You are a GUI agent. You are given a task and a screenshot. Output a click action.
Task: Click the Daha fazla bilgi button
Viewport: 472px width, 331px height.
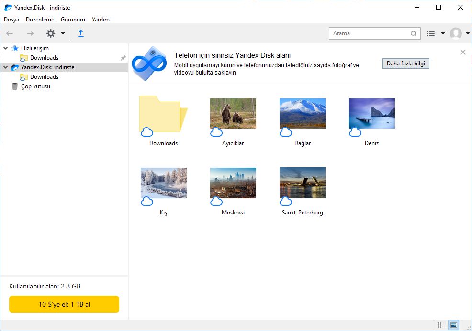406,64
